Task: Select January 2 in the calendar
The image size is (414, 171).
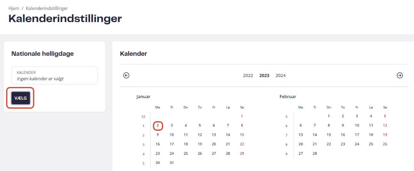Action: click(x=158, y=126)
